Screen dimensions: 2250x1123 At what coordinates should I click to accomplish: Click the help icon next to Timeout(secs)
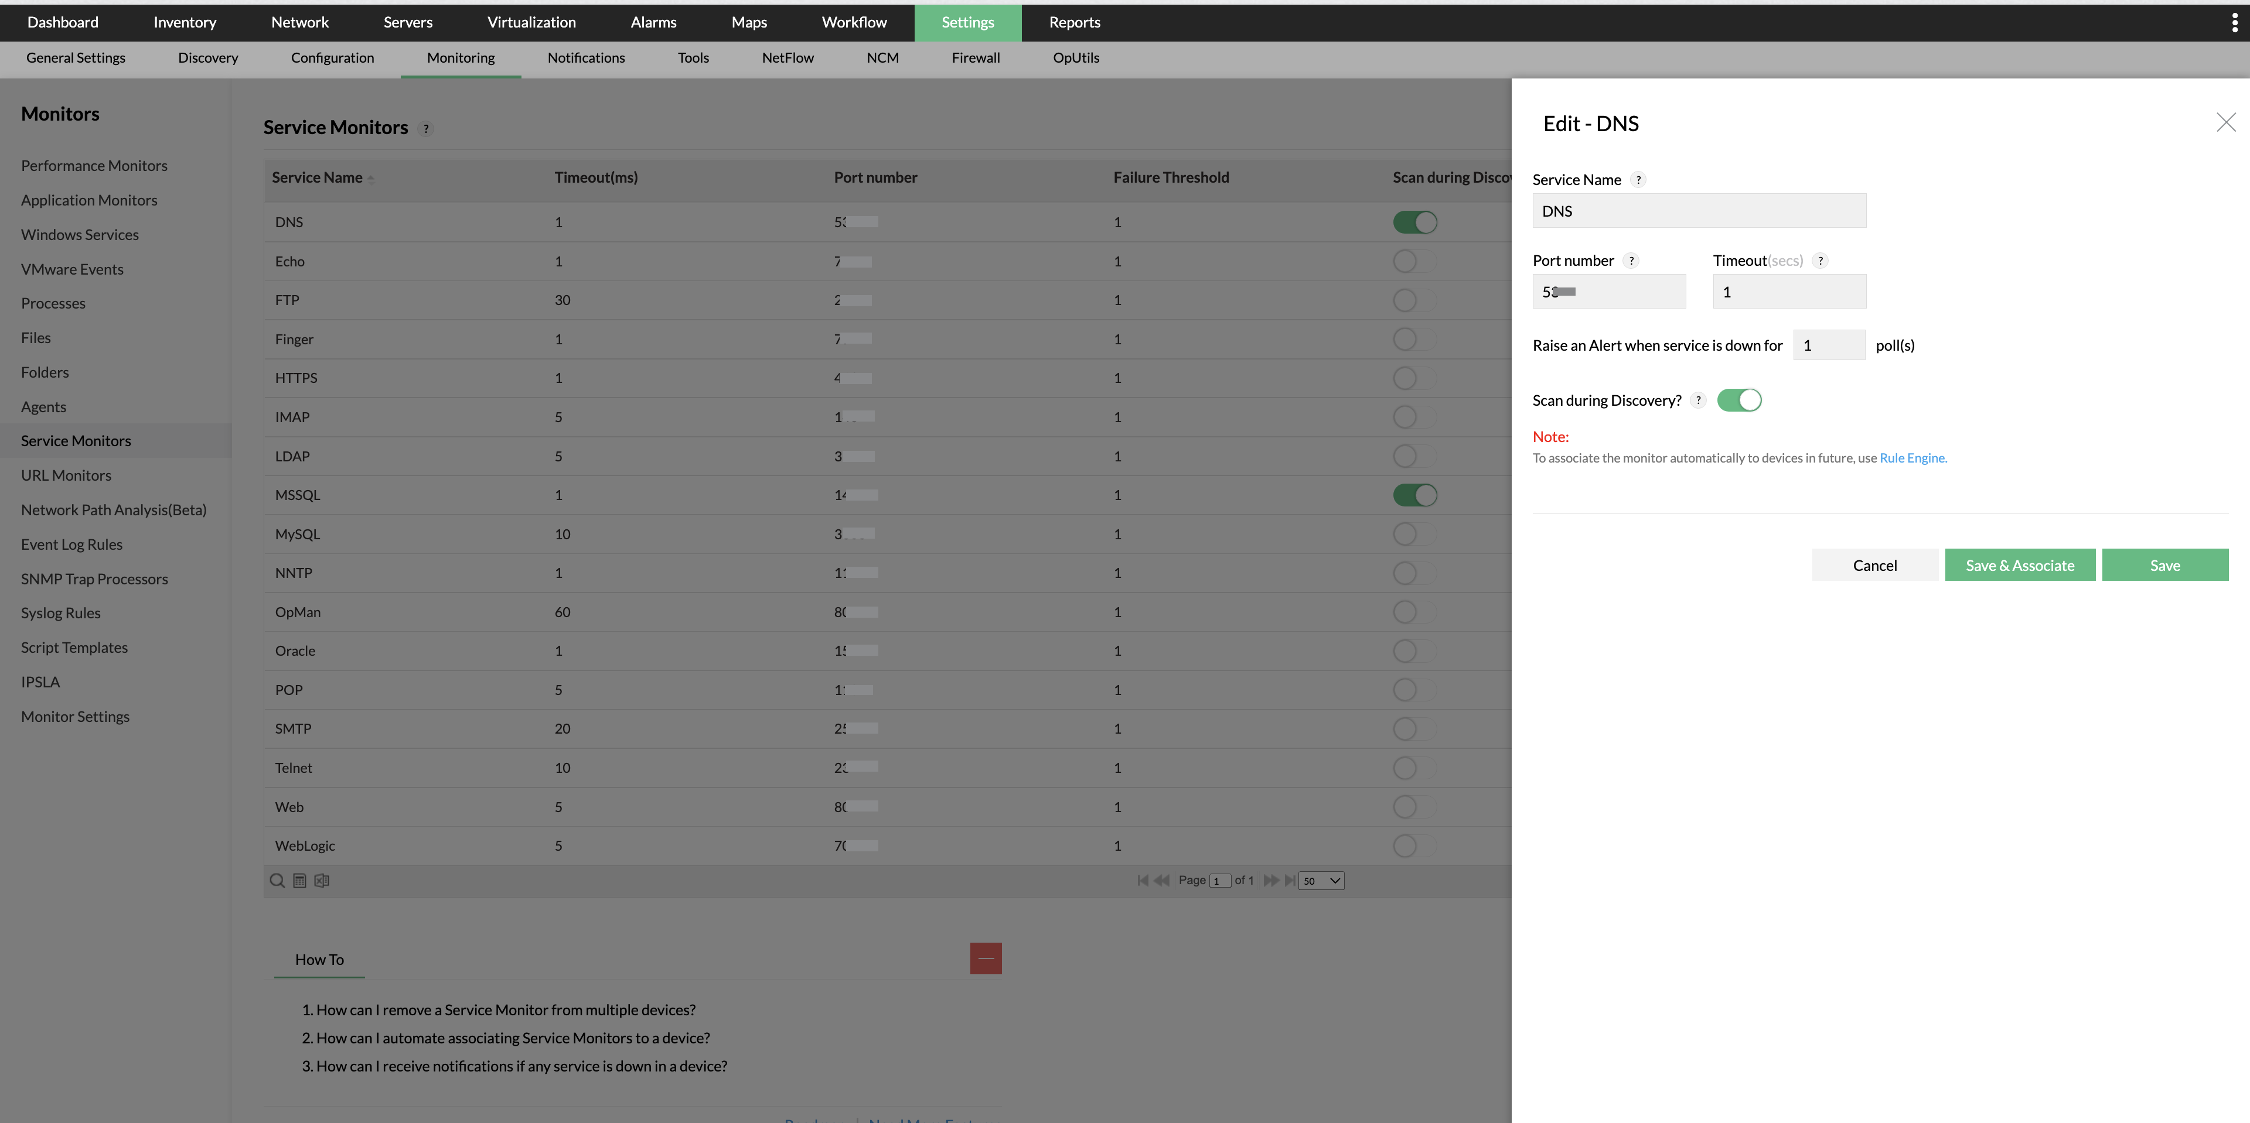(1821, 260)
